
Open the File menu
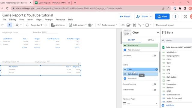[4, 19]
